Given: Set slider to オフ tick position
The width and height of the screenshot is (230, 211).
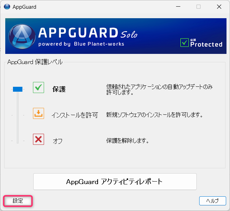Looking at the screenshot, I should (x=18, y=141).
